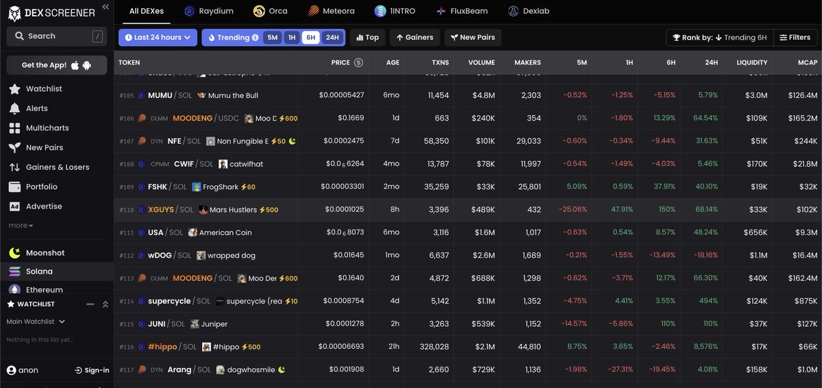Collapse the sidebar with double-chevron icon
This screenshot has width=822, height=388.
105,7
